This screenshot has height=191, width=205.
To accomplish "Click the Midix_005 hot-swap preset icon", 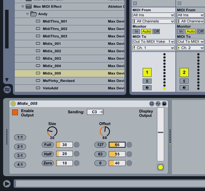I will click(158, 104).
